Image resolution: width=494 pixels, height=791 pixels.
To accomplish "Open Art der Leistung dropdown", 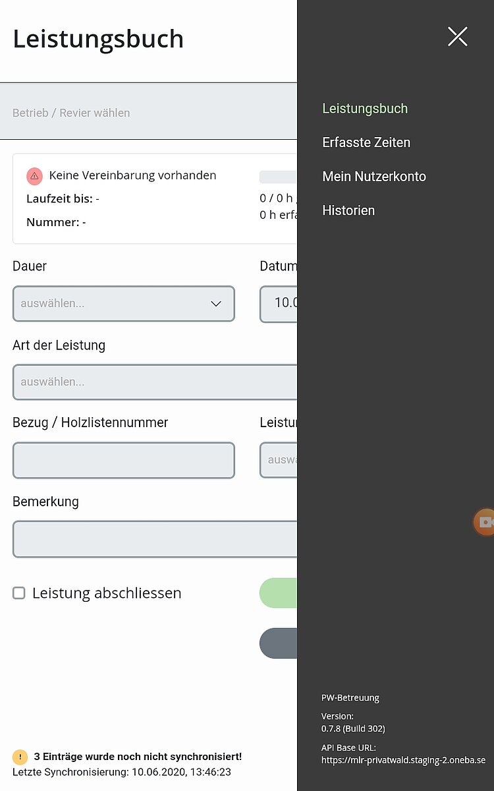I will (155, 382).
